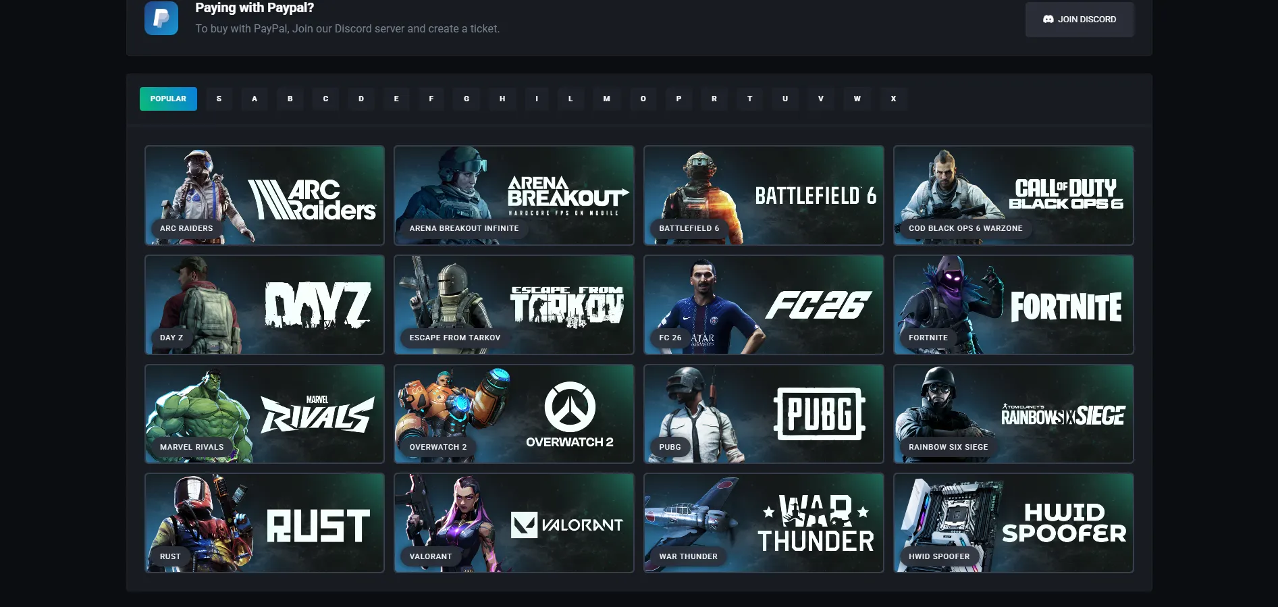Open the ARC Raiders game card
This screenshot has height=607, width=1278.
click(265, 195)
